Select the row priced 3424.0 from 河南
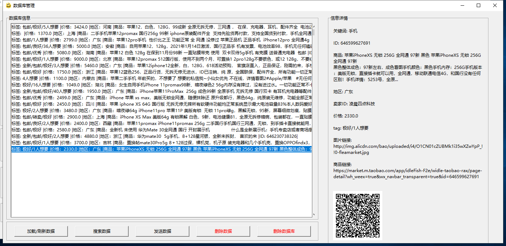Viewport: 506px width, 246px height. pyautogui.click(x=162, y=27)
